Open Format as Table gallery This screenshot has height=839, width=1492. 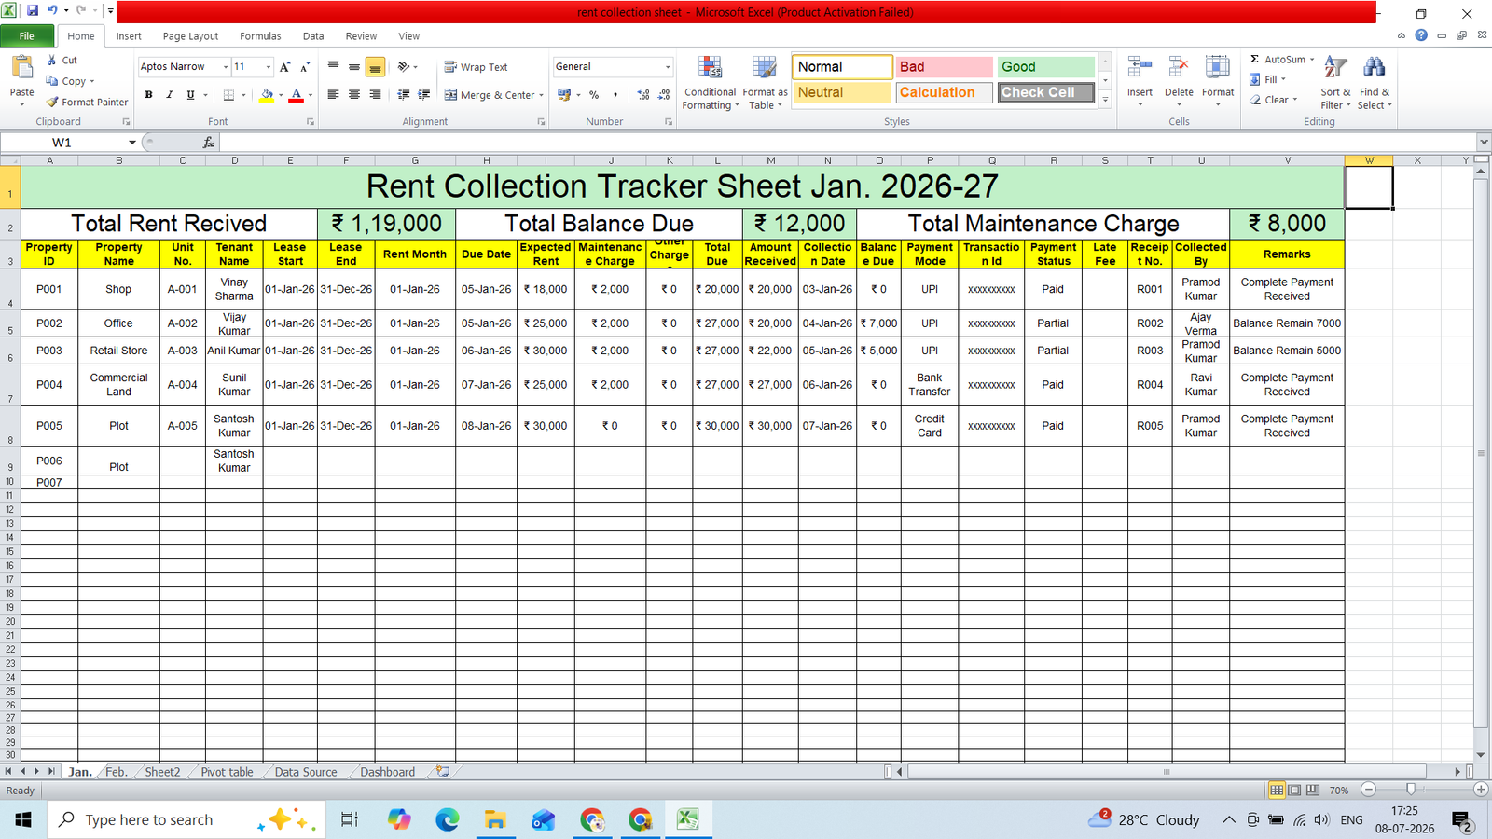click(x=765, y=83)
